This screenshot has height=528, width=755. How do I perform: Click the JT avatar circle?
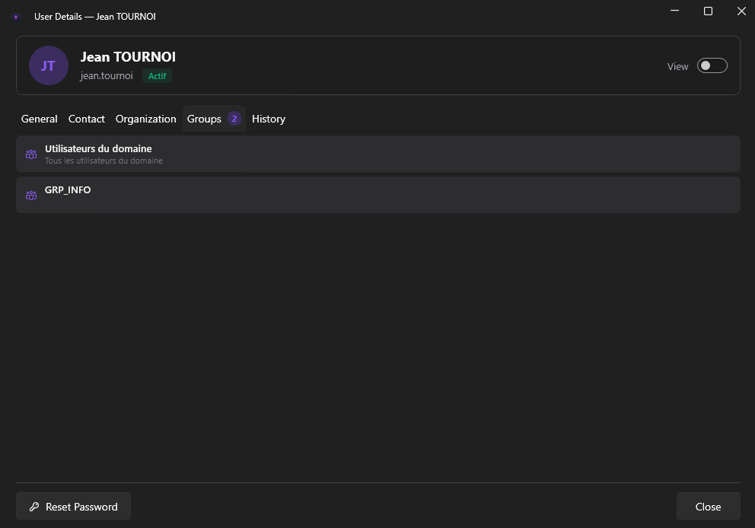[x=48, y=65]
